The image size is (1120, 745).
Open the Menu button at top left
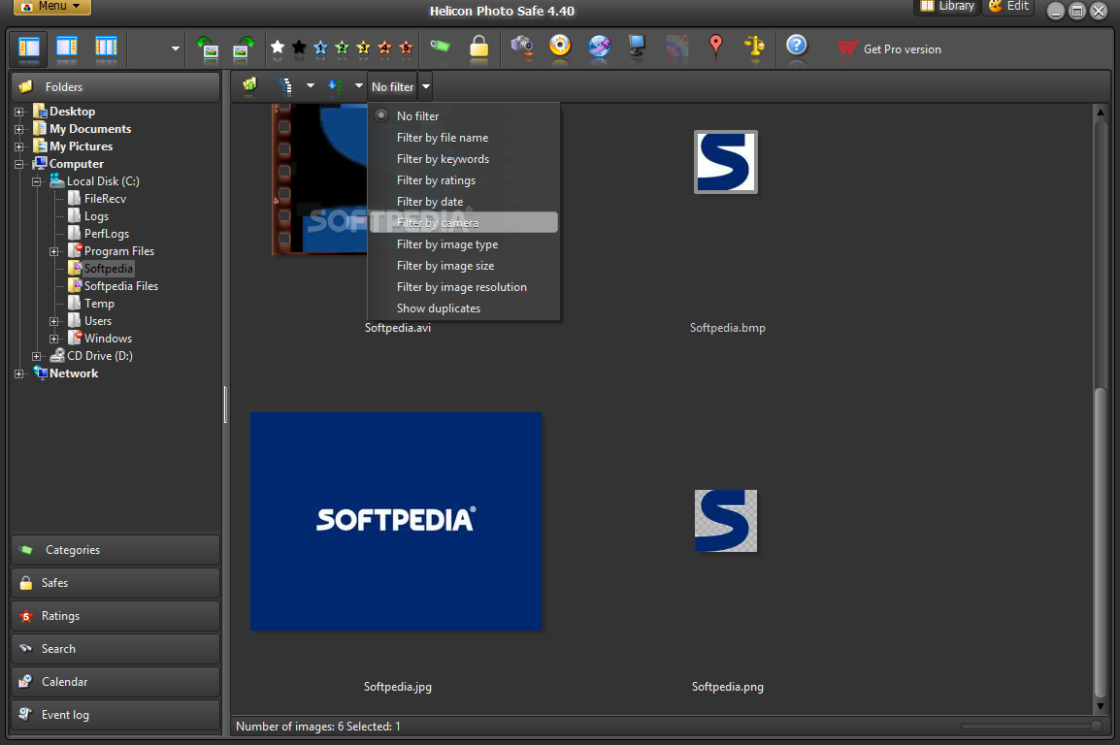(x=52, y=7)
